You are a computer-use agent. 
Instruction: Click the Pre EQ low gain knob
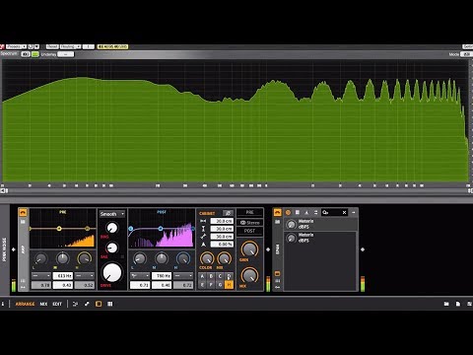(x=40, y=258)
